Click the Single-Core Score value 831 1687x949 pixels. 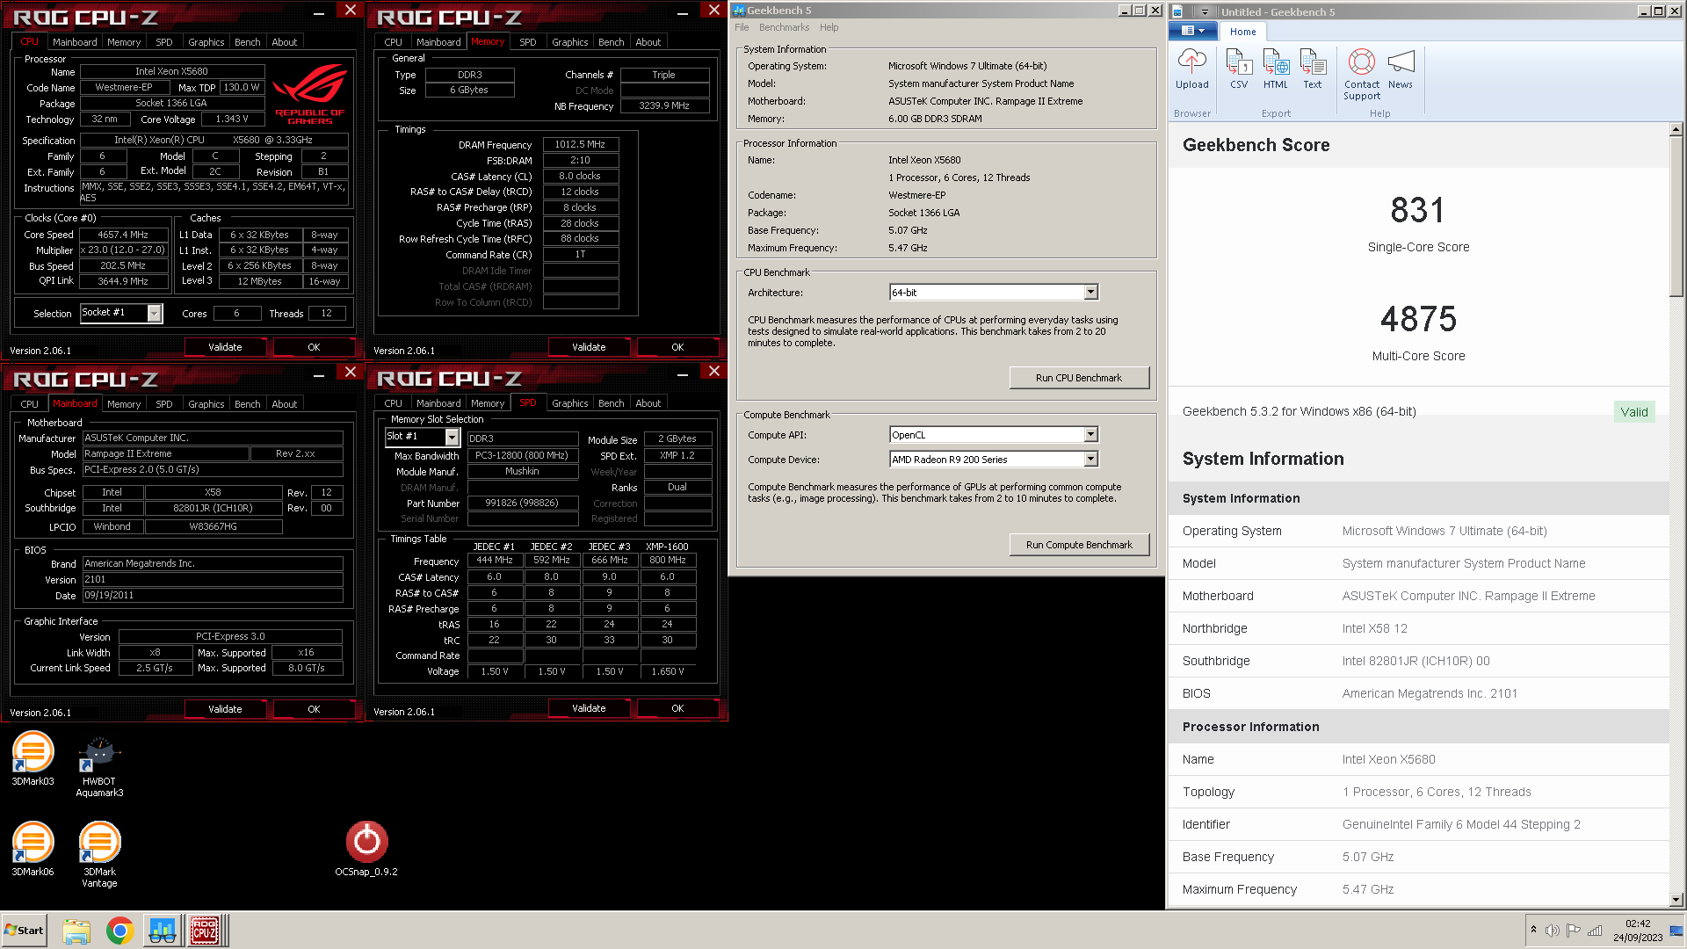coord(1417,210)
